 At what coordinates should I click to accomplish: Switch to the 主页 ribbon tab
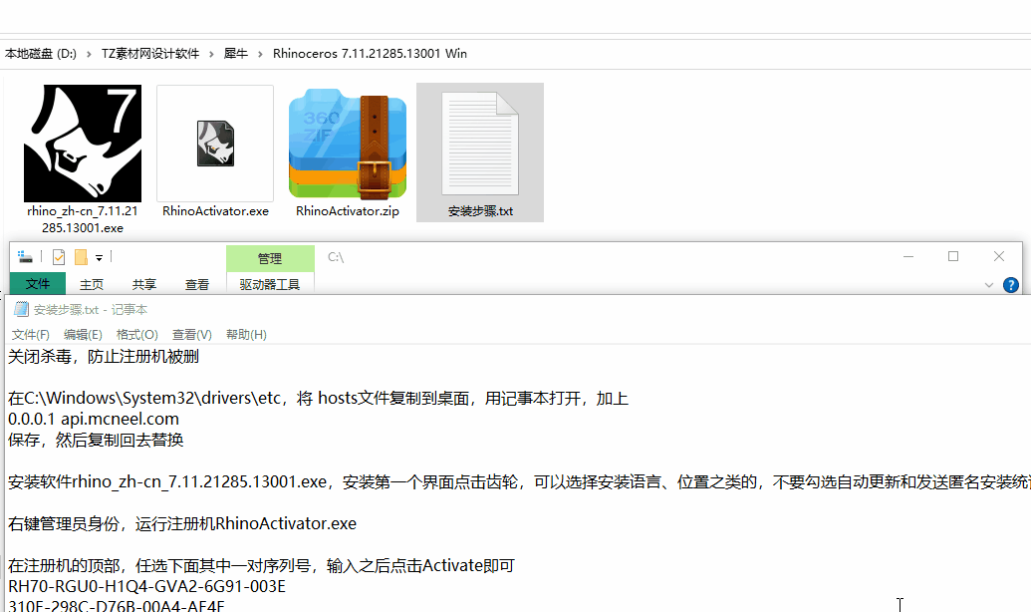pyautogui.click(x=92, y=284)
